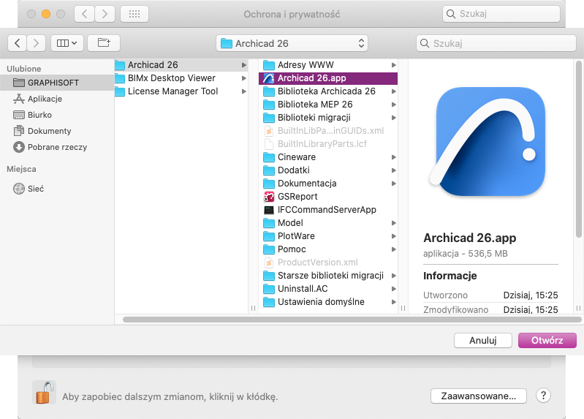Expand the License Manager Tool arrow
584x419 pixels.
[x=243, y=91]
